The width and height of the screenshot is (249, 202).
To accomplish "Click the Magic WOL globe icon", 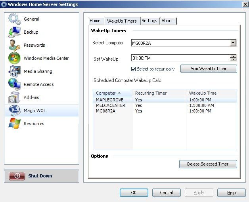I will 14,111.
